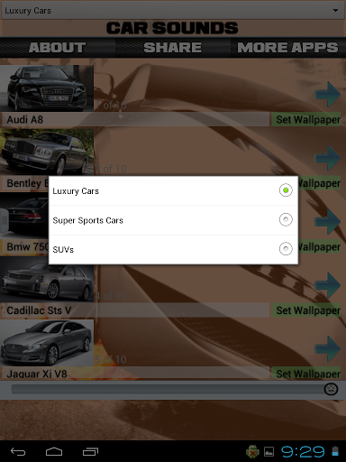
Task: Tap the next arrow beside Audi A8
Action: coord(328,95)
